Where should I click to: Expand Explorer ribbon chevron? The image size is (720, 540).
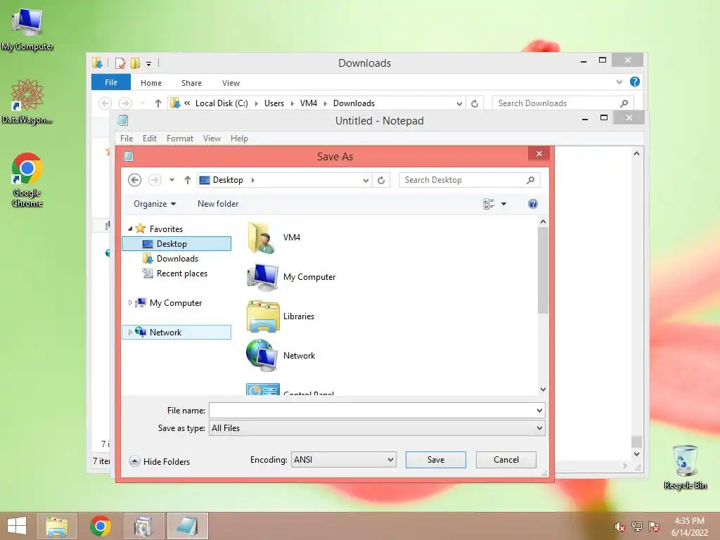(x=619, y=82)
